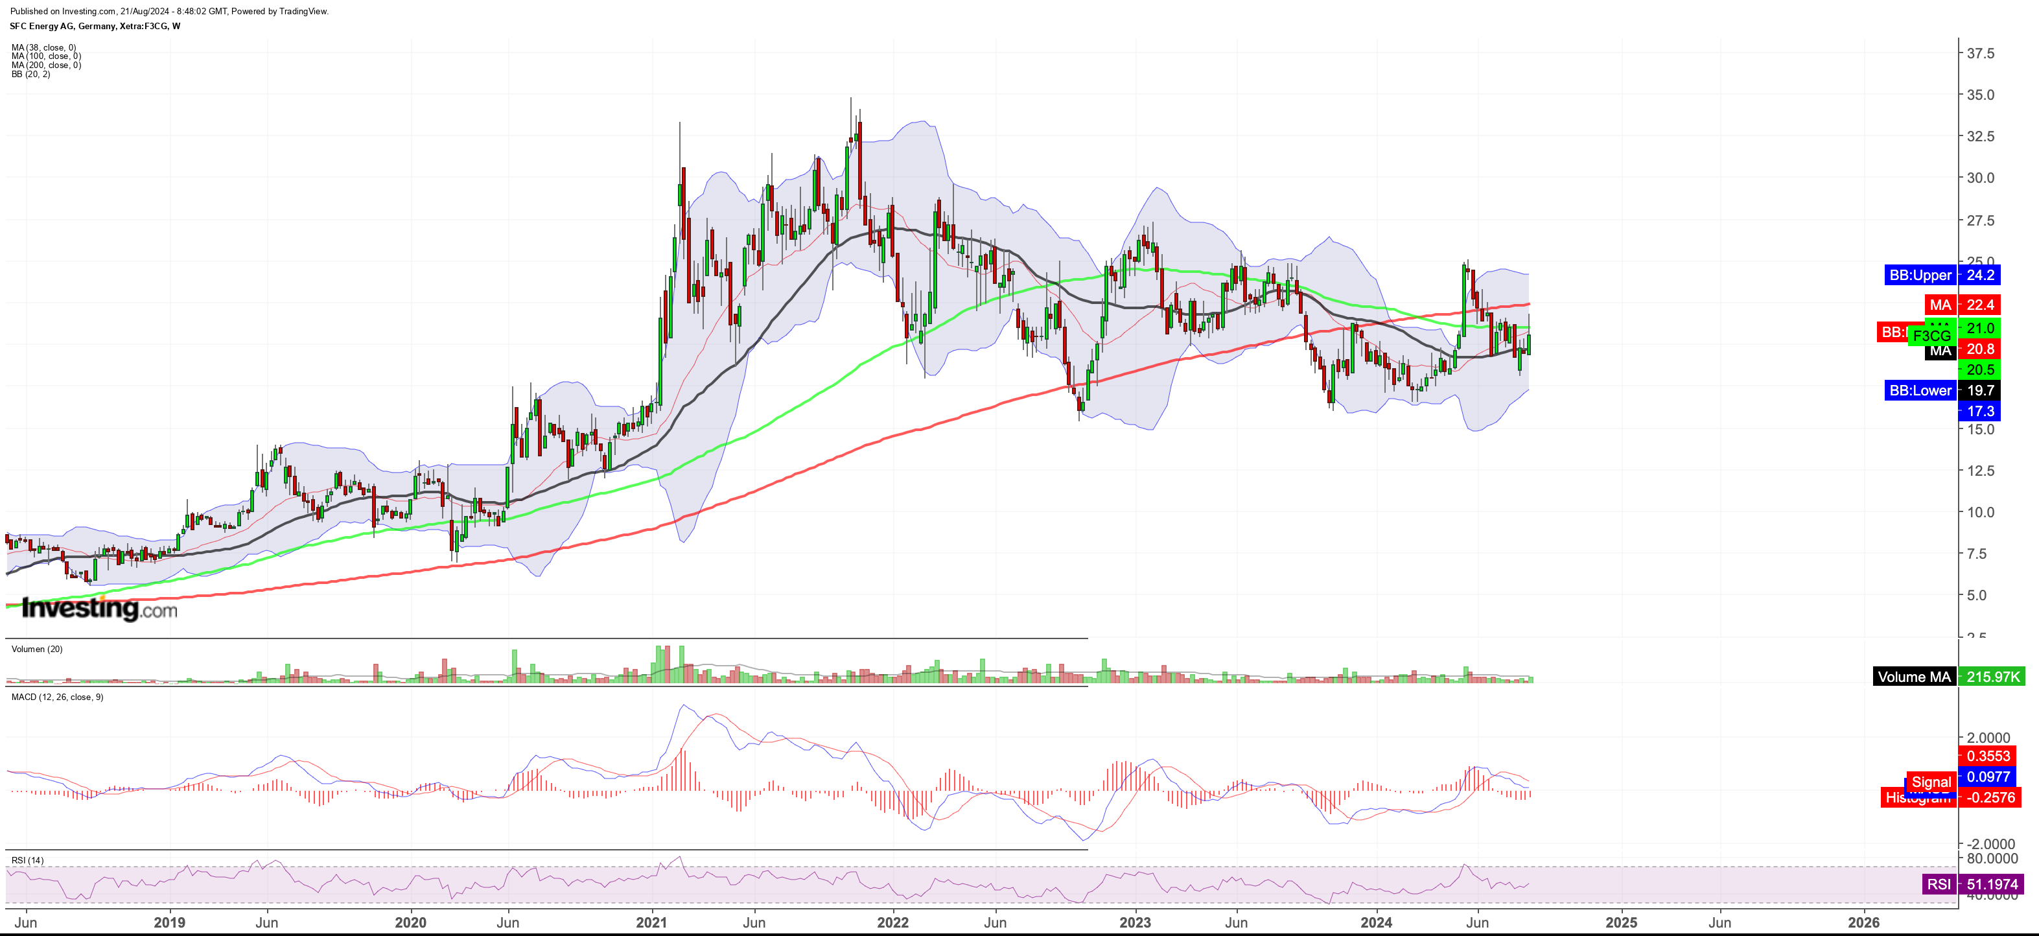Click the red Signal label tag
2039x936 pixels.
[1931, 782]
